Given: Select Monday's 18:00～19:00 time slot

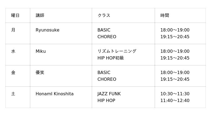Looking at the screenshot, I should (x=175, y=30).
